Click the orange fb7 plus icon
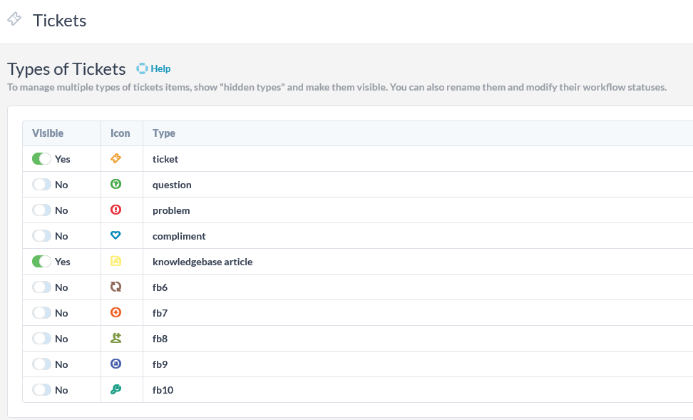Viewport: 693px width, 420px height. [115, 312]
